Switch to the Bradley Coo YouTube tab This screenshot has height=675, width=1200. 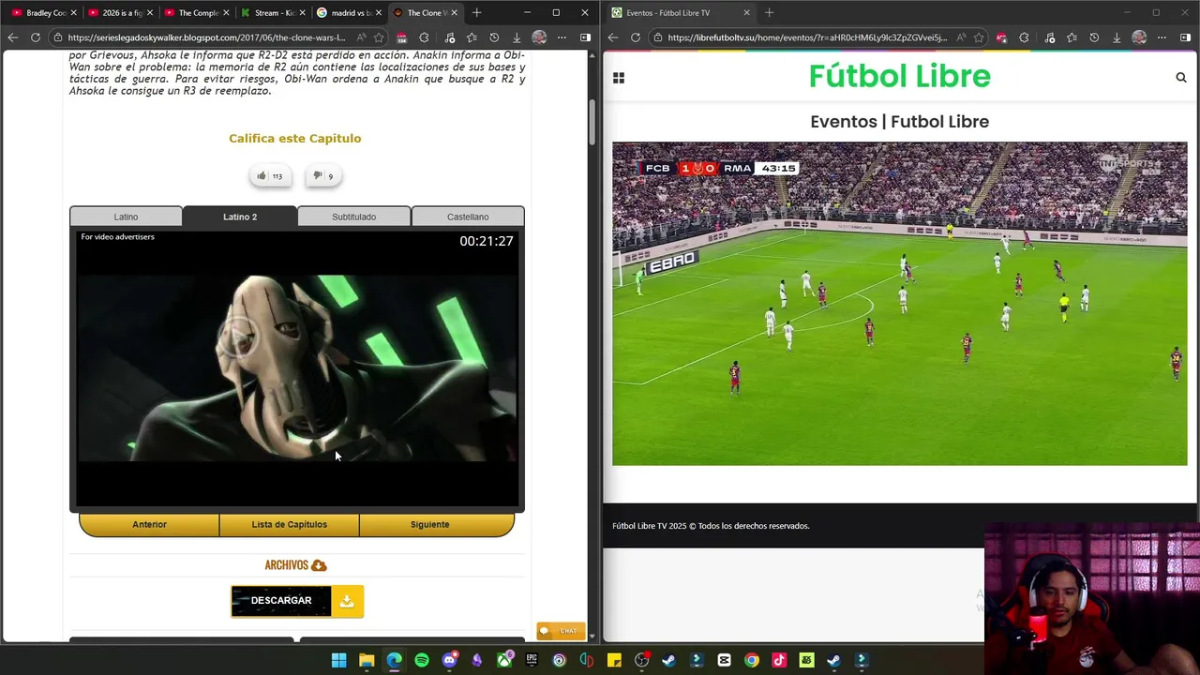[x=43, y=13]
